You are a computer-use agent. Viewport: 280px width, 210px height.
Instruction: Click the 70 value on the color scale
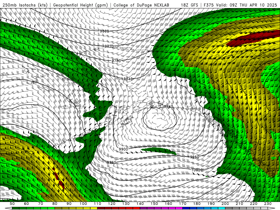(41, 204)
